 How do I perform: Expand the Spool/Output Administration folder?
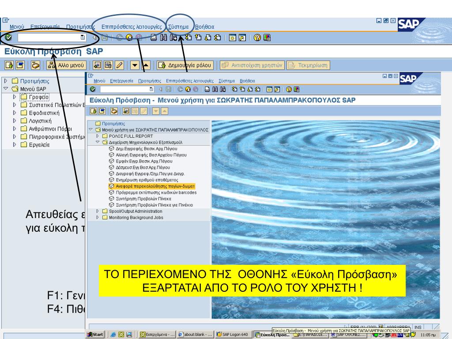(98, 211)
